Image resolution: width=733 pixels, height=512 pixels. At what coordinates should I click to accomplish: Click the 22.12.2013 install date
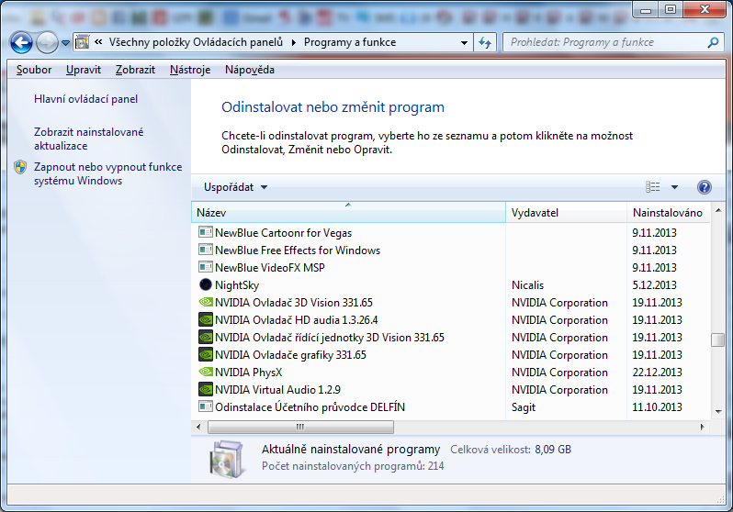pyautogui.click(x=657, y=373)
